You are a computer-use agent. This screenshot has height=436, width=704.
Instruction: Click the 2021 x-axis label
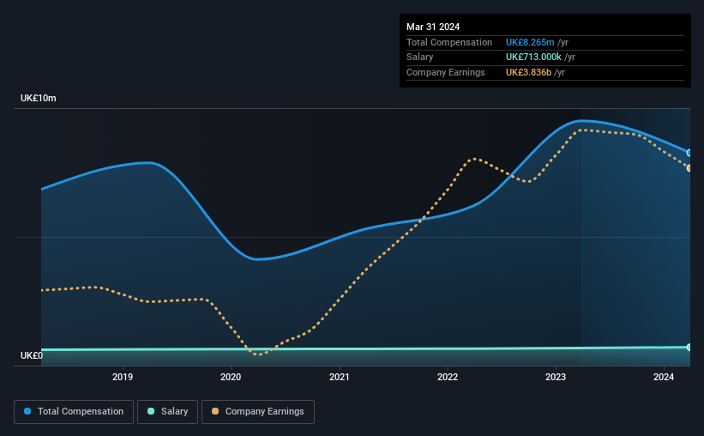click(x=339, y=377)
